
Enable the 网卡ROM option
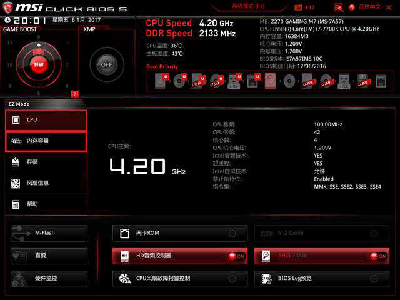232,234
